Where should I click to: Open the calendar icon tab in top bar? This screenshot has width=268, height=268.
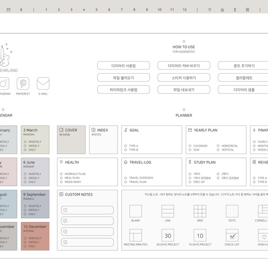click(8, 10)
